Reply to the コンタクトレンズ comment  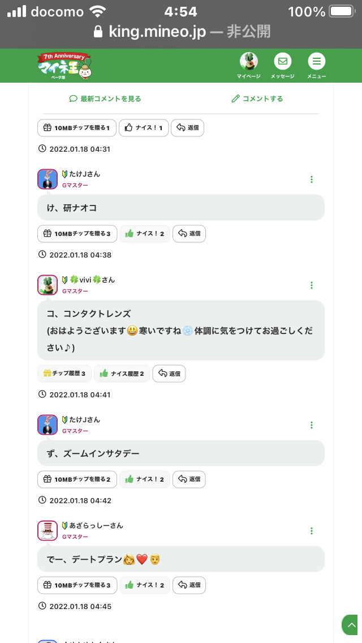point(169,374)
